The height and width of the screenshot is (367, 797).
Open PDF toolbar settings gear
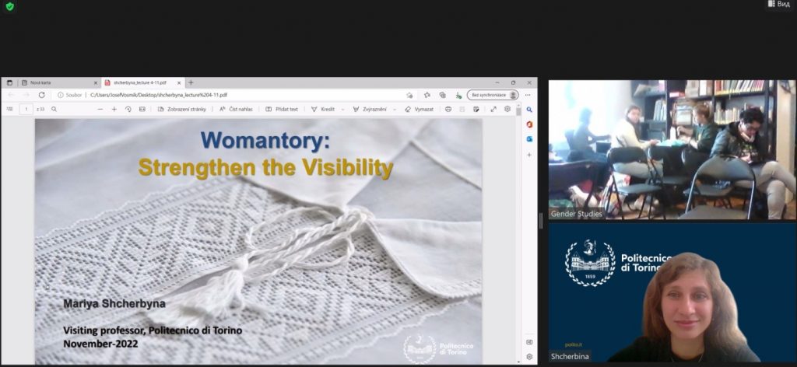pyautogui.click(x=507, y=109)
